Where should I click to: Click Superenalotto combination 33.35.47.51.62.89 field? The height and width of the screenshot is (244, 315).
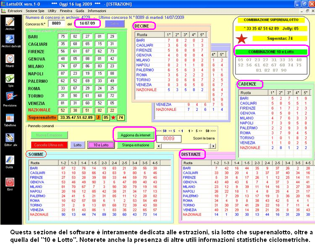pos(76,118)
